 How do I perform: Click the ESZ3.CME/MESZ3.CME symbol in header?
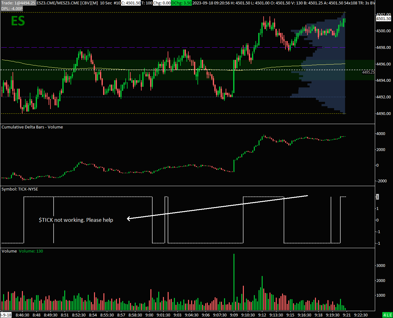[x=58, y=3]
